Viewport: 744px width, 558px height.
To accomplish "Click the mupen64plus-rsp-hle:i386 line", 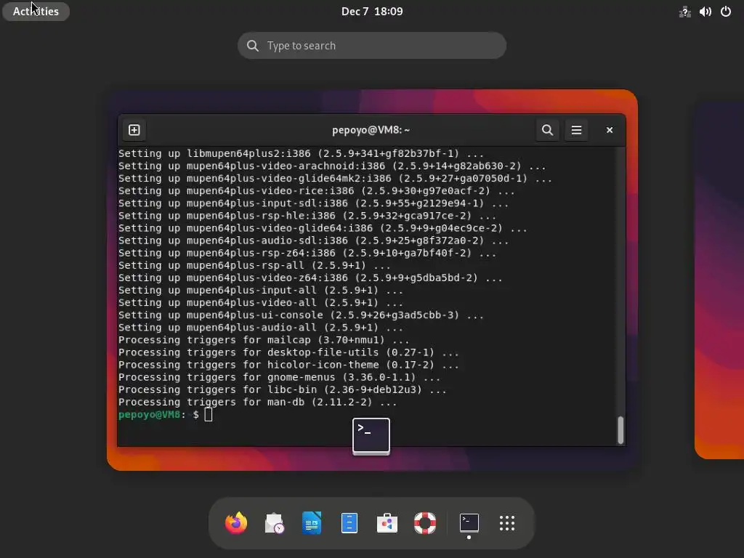I will tap(307, 216).
